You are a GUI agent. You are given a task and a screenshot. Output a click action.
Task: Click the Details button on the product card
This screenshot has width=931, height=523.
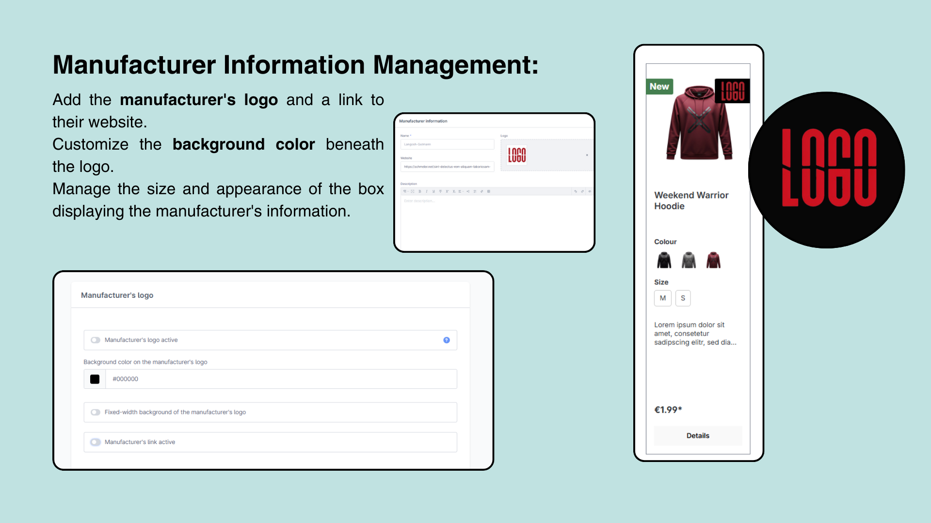coord(698,436)
